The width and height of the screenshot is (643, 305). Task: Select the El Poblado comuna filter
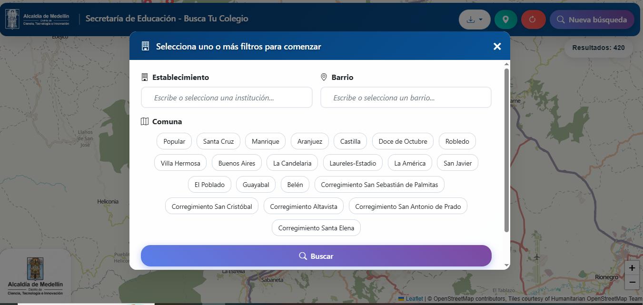209,185
